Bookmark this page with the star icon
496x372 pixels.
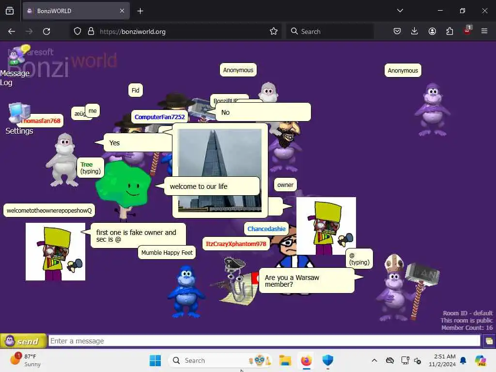tap(274, 31)
